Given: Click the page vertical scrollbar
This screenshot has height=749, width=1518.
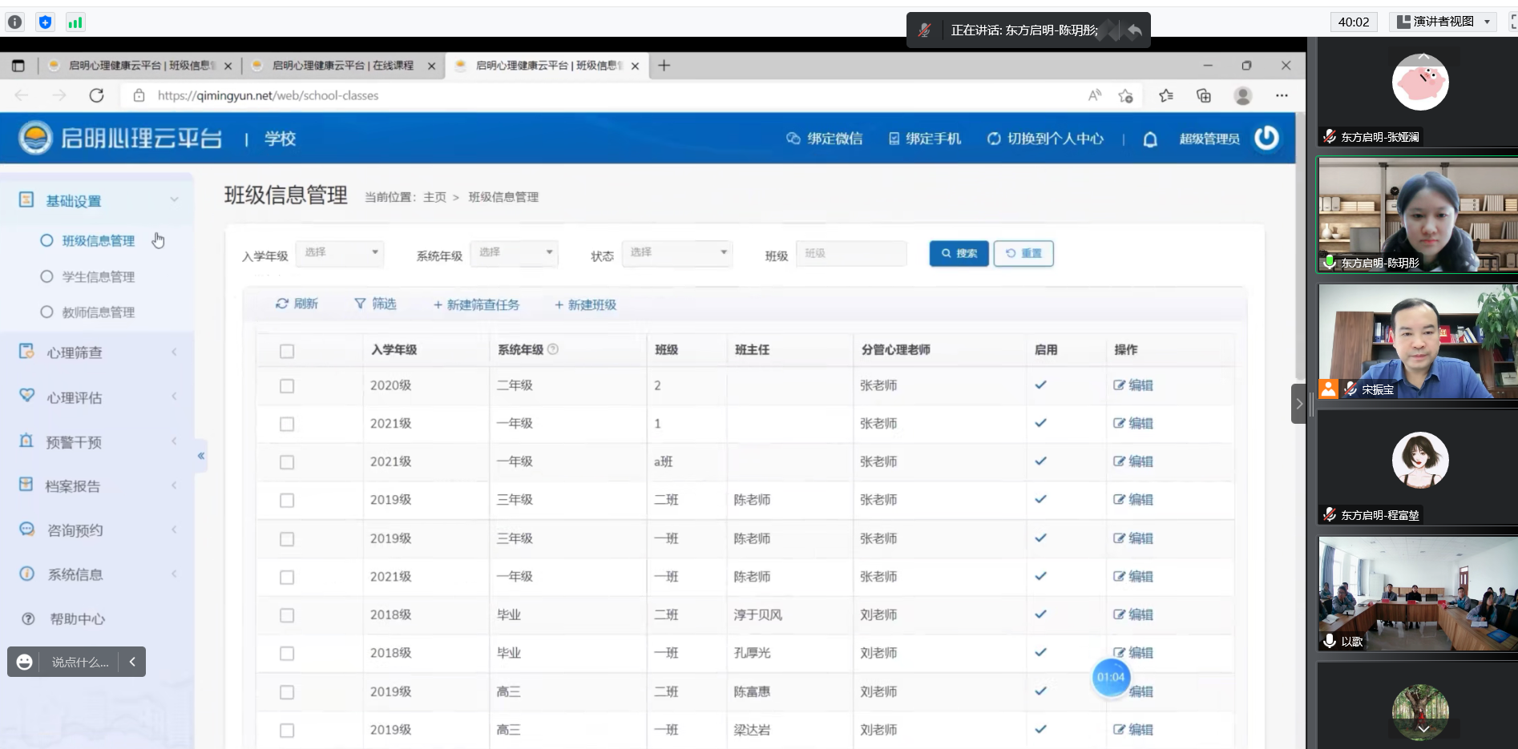Looking at the screenshot, I should pos(1300,240).
